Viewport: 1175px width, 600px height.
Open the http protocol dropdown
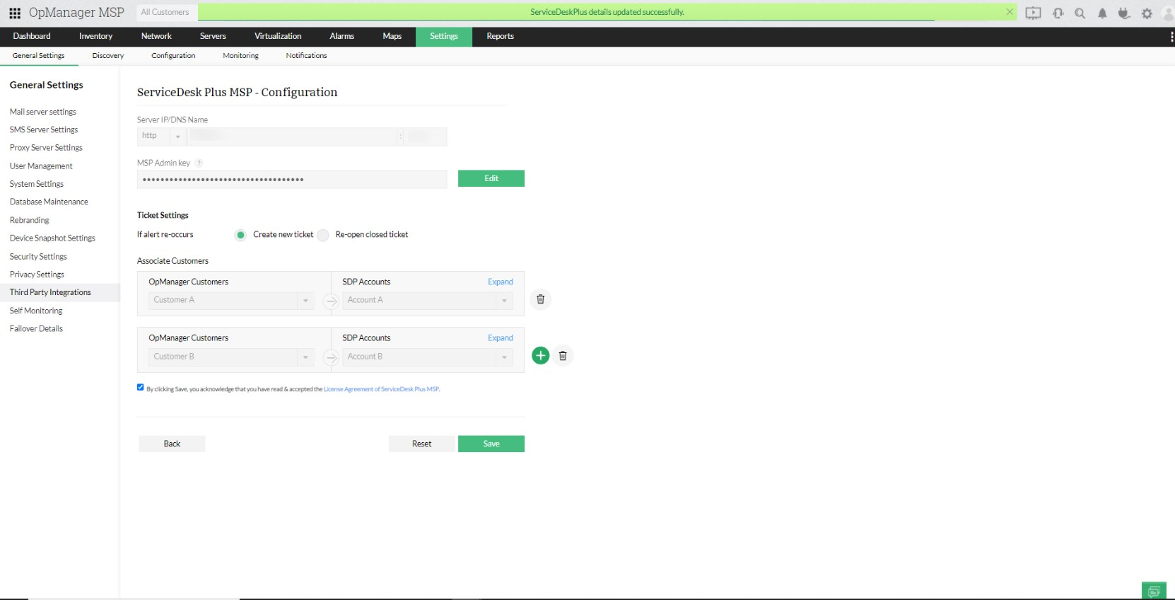161,136
